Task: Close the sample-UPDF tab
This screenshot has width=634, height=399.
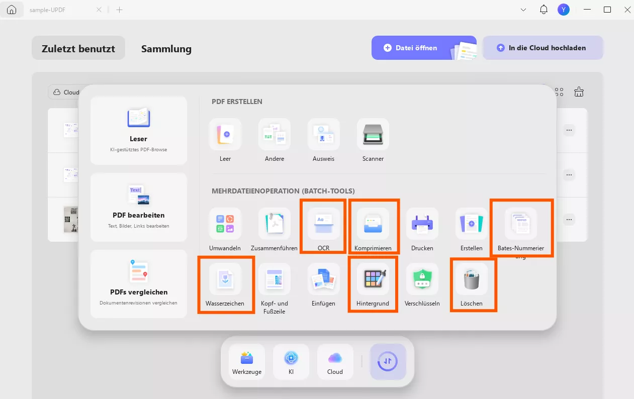Action: click(99, 10)
